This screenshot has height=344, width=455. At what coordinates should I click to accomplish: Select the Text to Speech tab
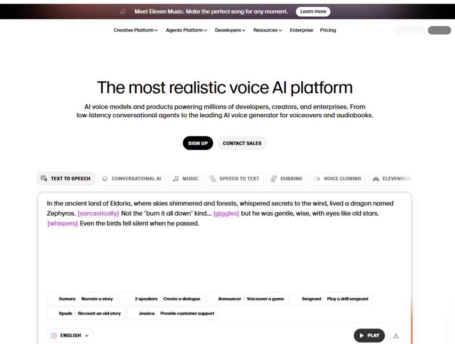(x=66, y=179)
